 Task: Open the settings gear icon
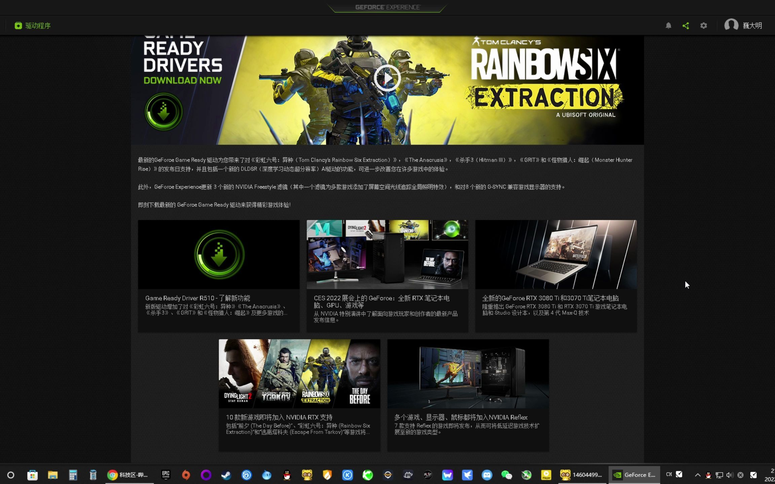coord(703,26)
